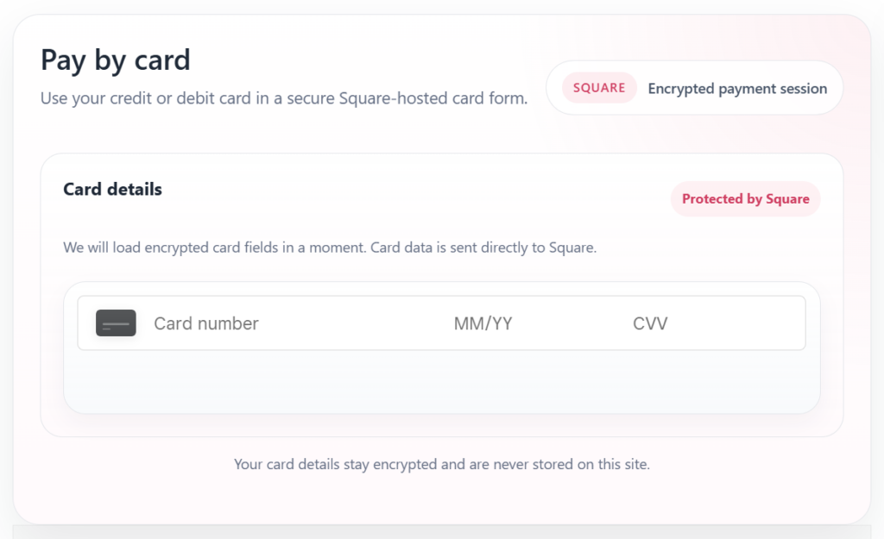Click the word 'card' in Pay by card

(162, 60)
